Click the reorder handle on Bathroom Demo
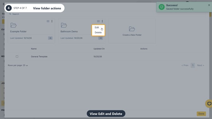Screen dimensions: 212x119 click(x=98, y=21)
